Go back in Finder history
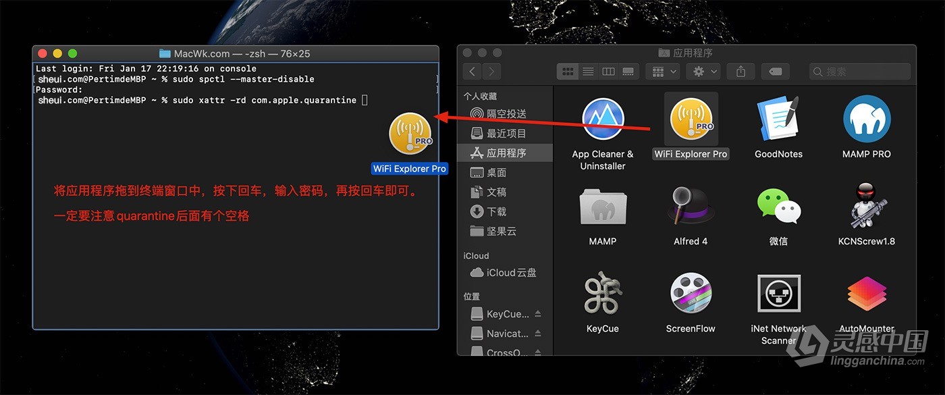945x395 pixels. pyautogui.click(x=472, y=71)
